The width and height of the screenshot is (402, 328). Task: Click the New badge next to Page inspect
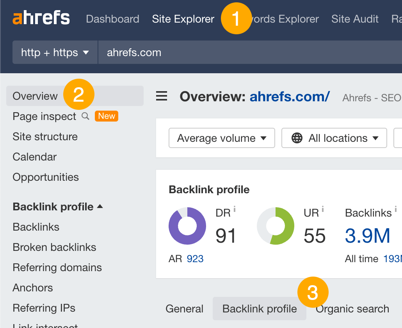(x=106, y=116)
